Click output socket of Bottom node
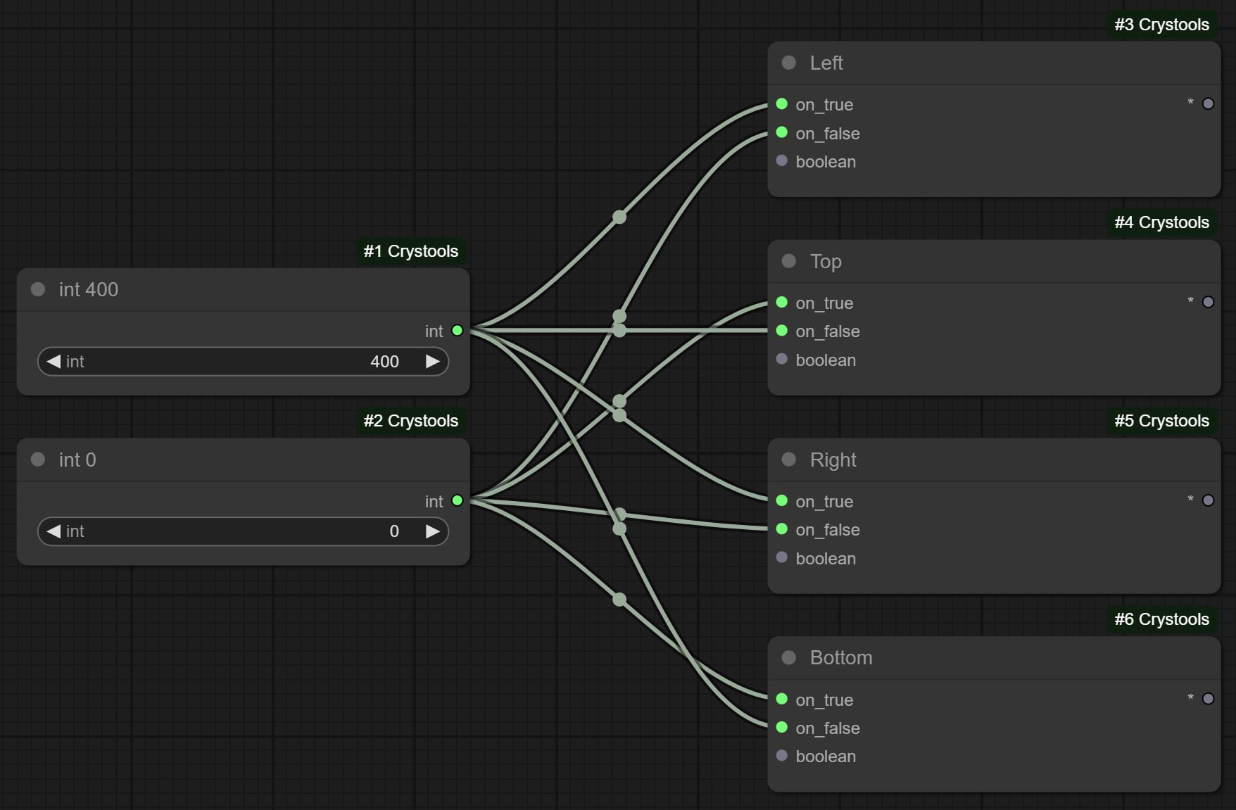1236x810 pixels. (x=1209, y=699)
